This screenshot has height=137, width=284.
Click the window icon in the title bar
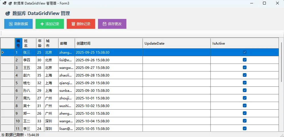[5, 3]
